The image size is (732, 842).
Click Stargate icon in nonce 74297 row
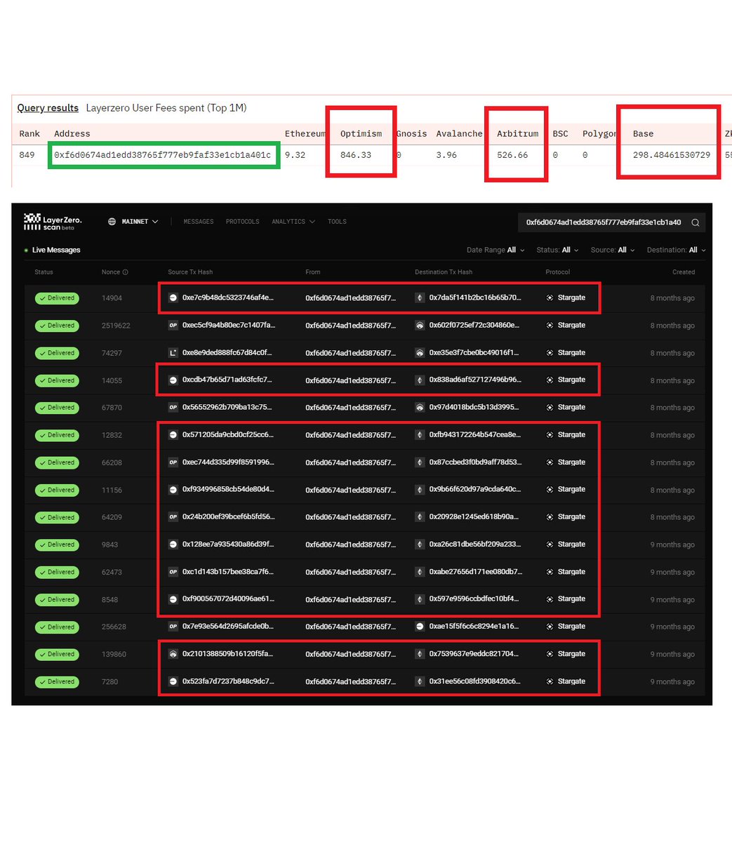[x=550, y=353]
